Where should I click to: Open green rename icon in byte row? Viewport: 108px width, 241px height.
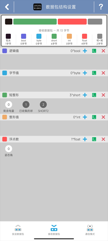click(94, 73)
